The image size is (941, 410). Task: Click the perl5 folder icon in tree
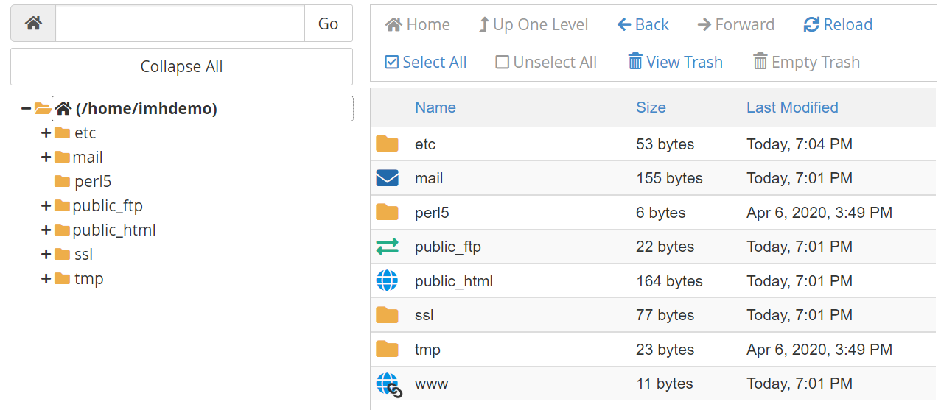[62, 182]
